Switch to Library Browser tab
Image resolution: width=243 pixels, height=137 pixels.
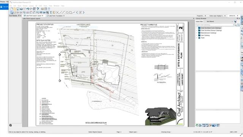[x=232, y=16]
